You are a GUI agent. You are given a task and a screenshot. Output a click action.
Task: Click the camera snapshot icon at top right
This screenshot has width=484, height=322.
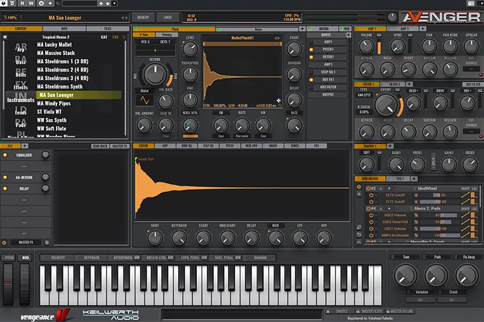coord(471,3)
